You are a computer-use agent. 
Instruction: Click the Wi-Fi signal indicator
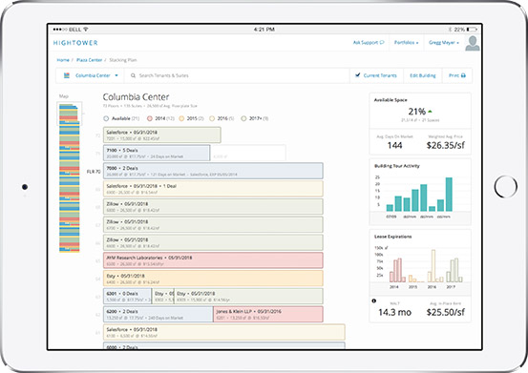[86, 30]
